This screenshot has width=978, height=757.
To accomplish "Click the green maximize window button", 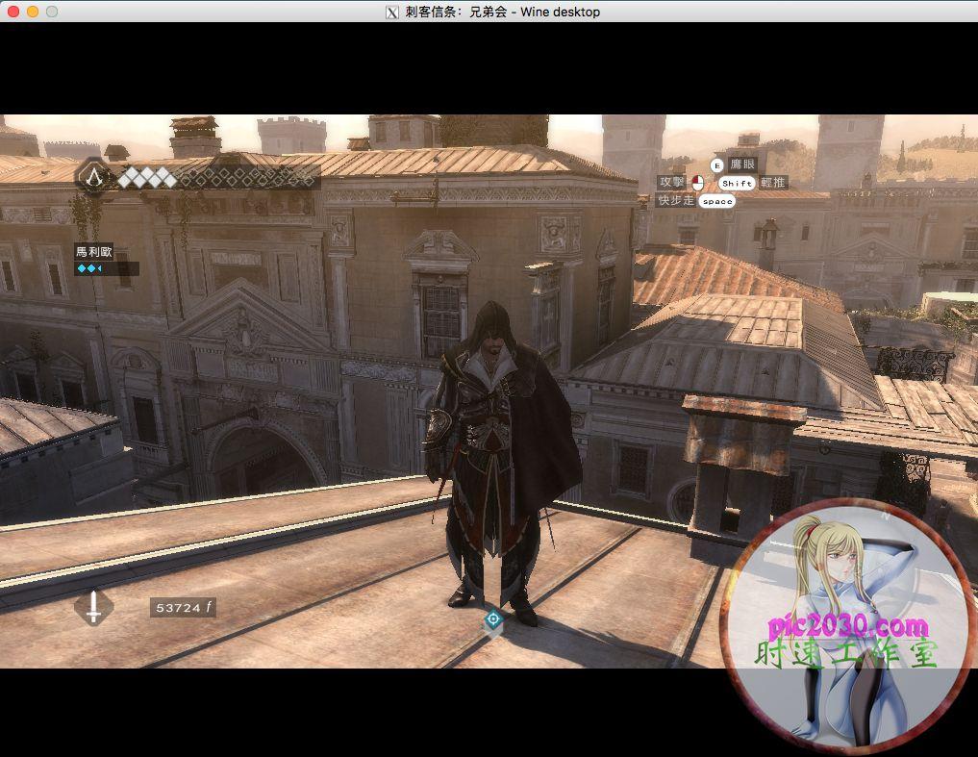I will tap(52, 12).
